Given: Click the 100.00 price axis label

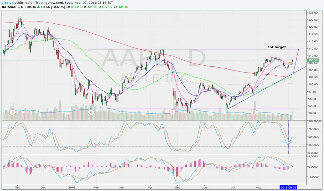Looking at the screenshot, I should click(x=313, y=84).
